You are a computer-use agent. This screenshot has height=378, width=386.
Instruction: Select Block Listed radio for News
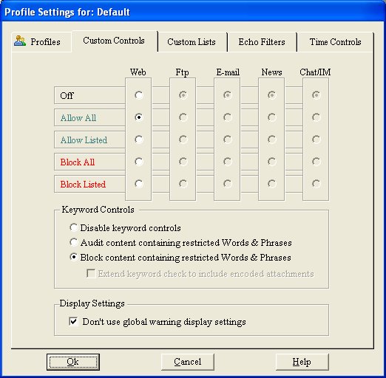tap(271, 184)
